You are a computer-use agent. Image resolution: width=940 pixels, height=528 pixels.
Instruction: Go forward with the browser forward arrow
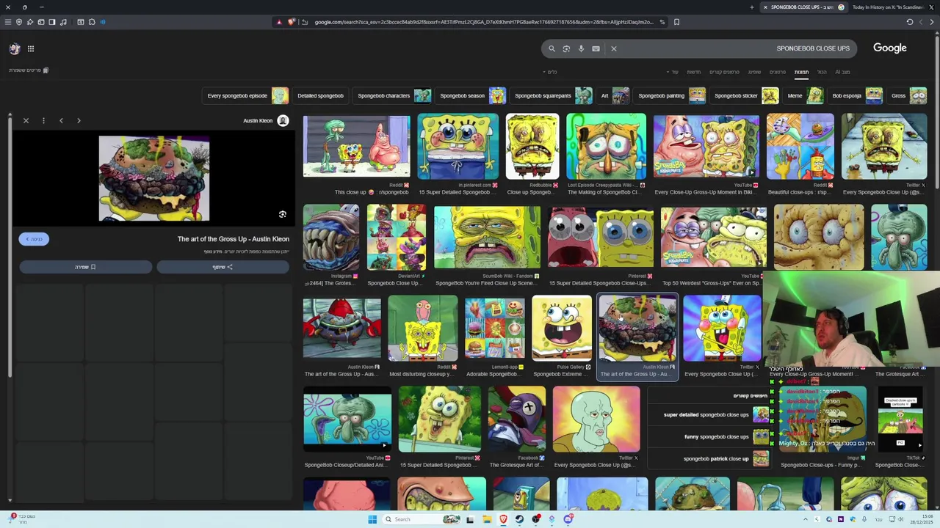click(922, 22)
